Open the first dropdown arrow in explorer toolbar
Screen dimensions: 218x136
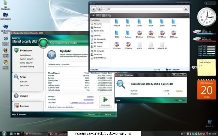click(93, 15)
